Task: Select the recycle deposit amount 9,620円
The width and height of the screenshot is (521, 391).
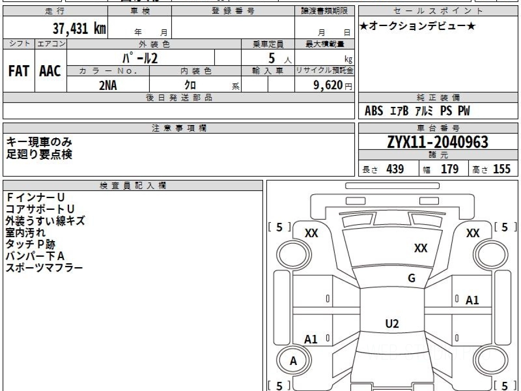Action: tap(333, 85)
